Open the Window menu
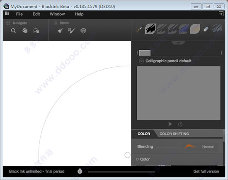Viewport: 228px width, 180px height. point(57,14)
